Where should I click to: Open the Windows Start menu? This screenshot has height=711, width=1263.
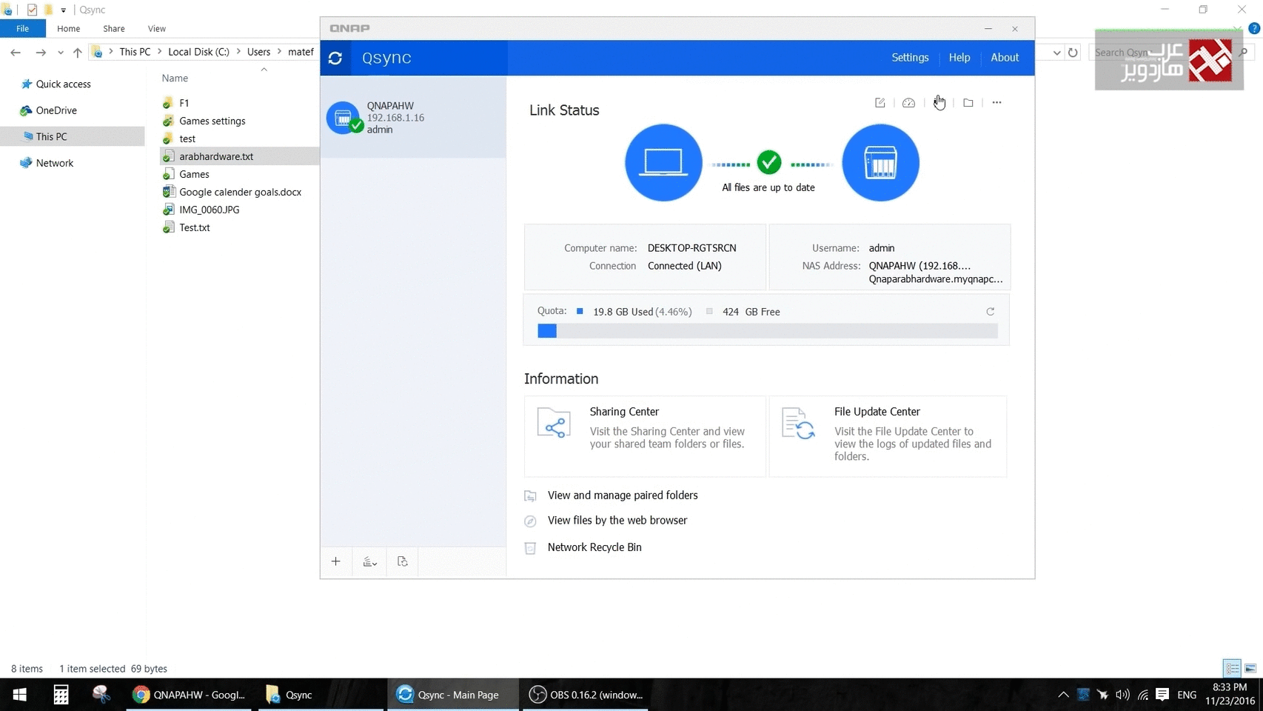(x=20, y=695)
